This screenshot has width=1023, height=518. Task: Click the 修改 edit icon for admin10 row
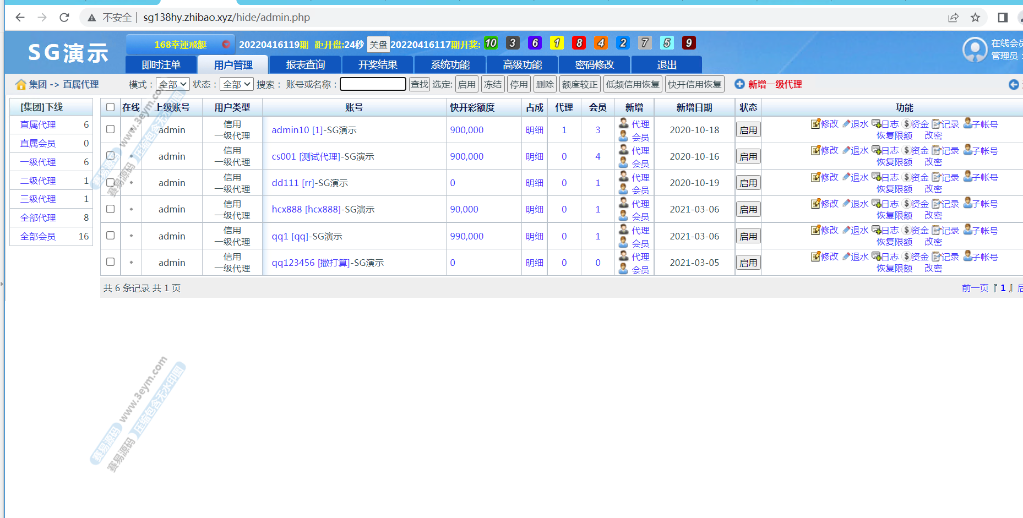[815, 124]
